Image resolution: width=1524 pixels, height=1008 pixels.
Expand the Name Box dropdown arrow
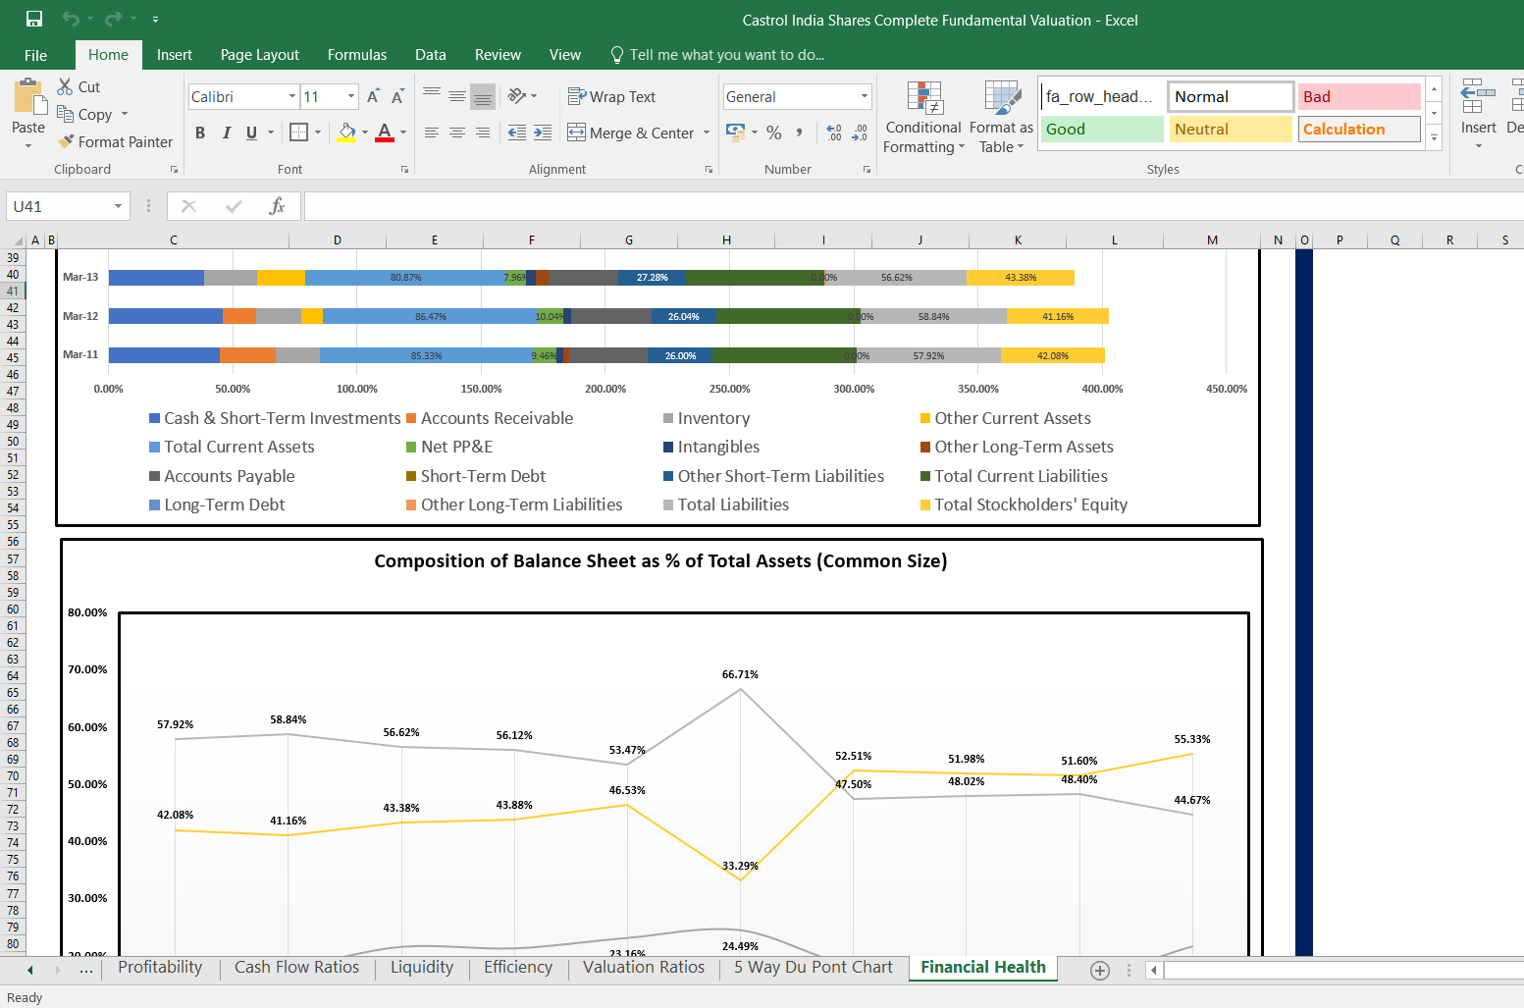click(118, 206)
